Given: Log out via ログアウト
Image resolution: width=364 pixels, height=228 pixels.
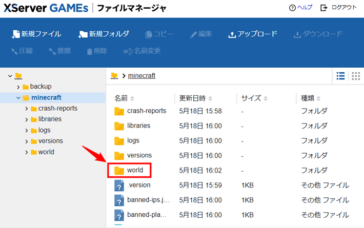Looking at the screenshot, I should coord(338,8).
